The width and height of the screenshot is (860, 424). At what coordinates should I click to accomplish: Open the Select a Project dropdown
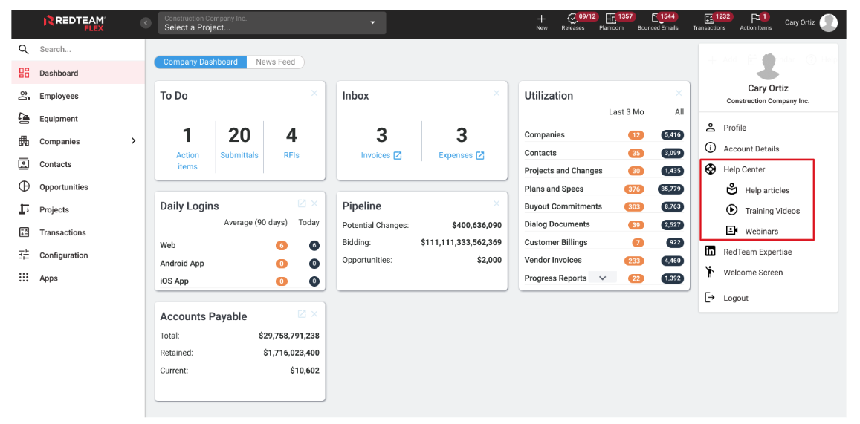[271, 23]
